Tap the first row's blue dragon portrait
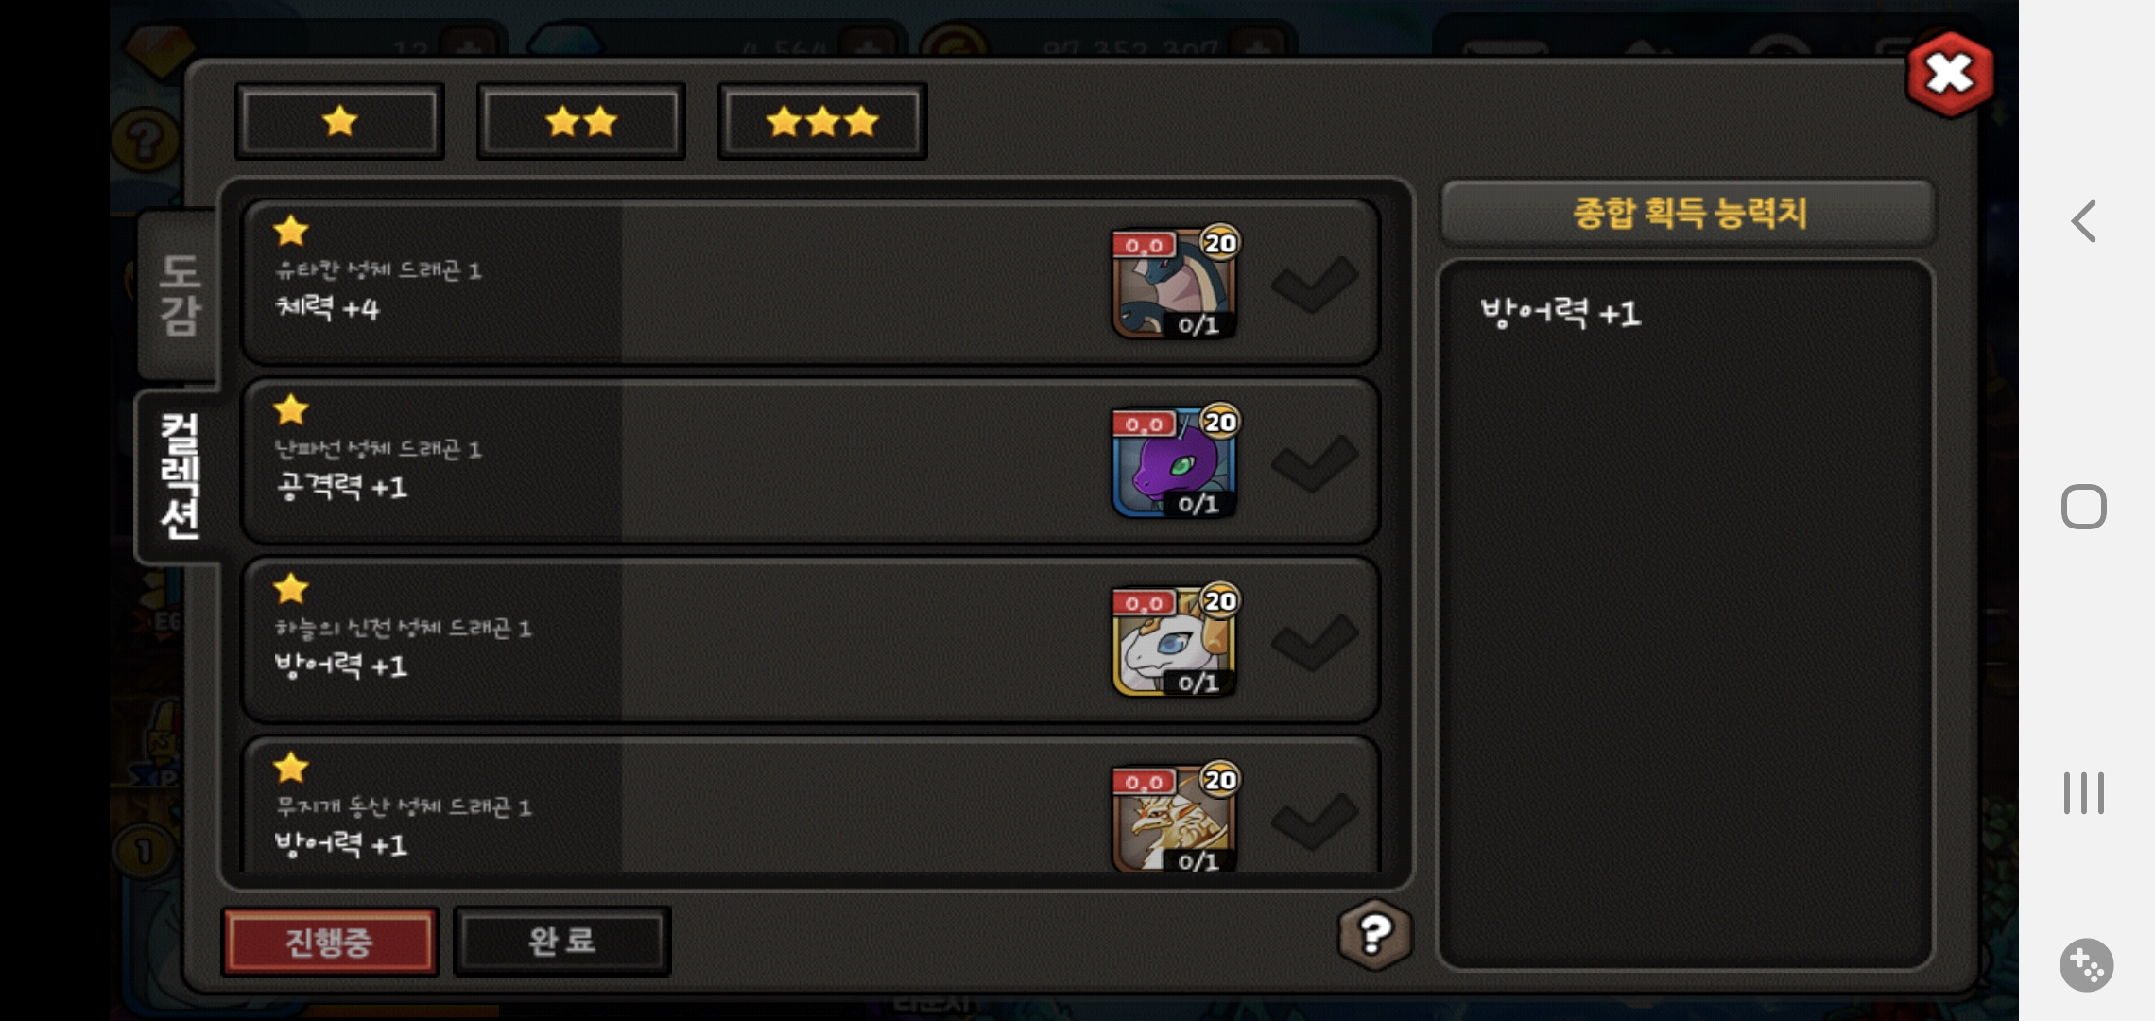 tap(1174, 282)
